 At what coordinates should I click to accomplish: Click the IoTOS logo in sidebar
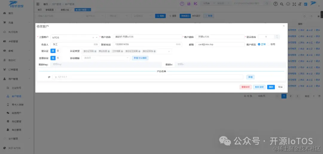16,4
